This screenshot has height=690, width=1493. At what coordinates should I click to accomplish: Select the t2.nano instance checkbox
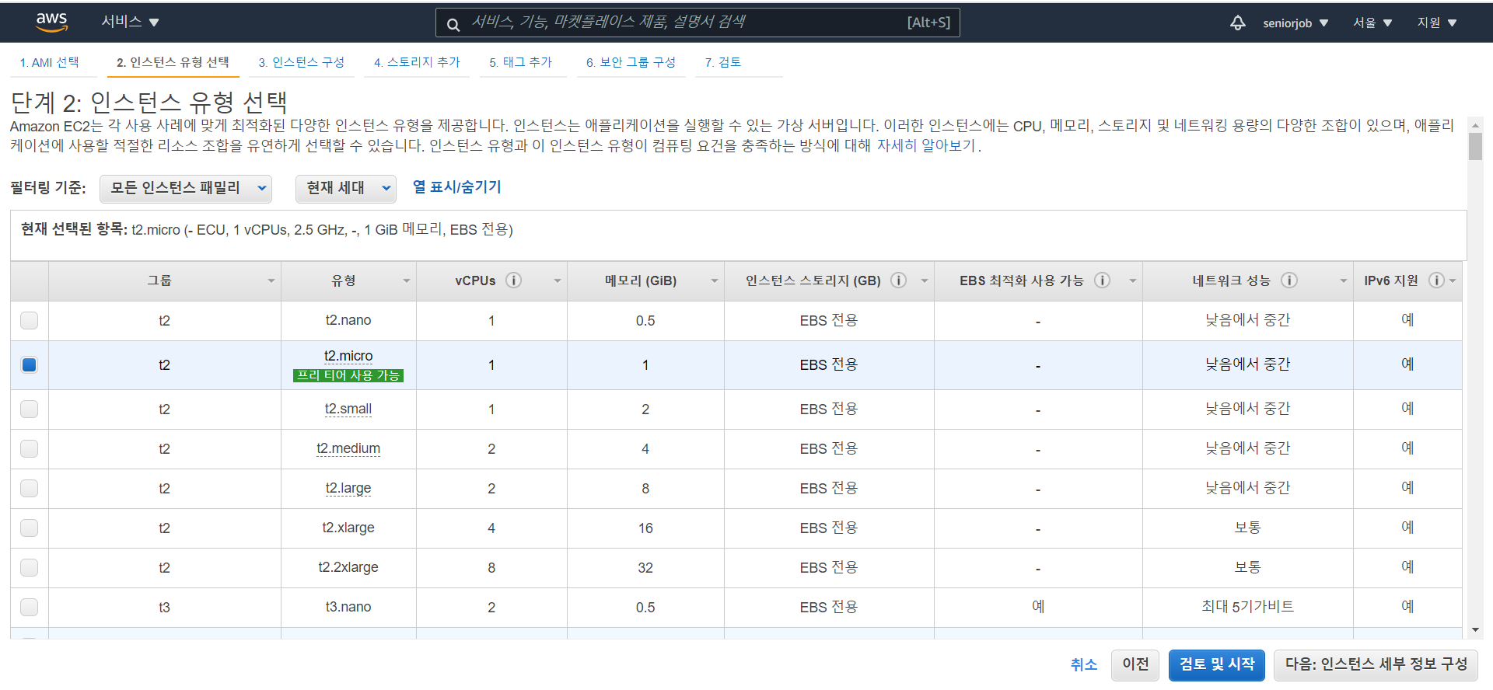click(x=29, y=320)
